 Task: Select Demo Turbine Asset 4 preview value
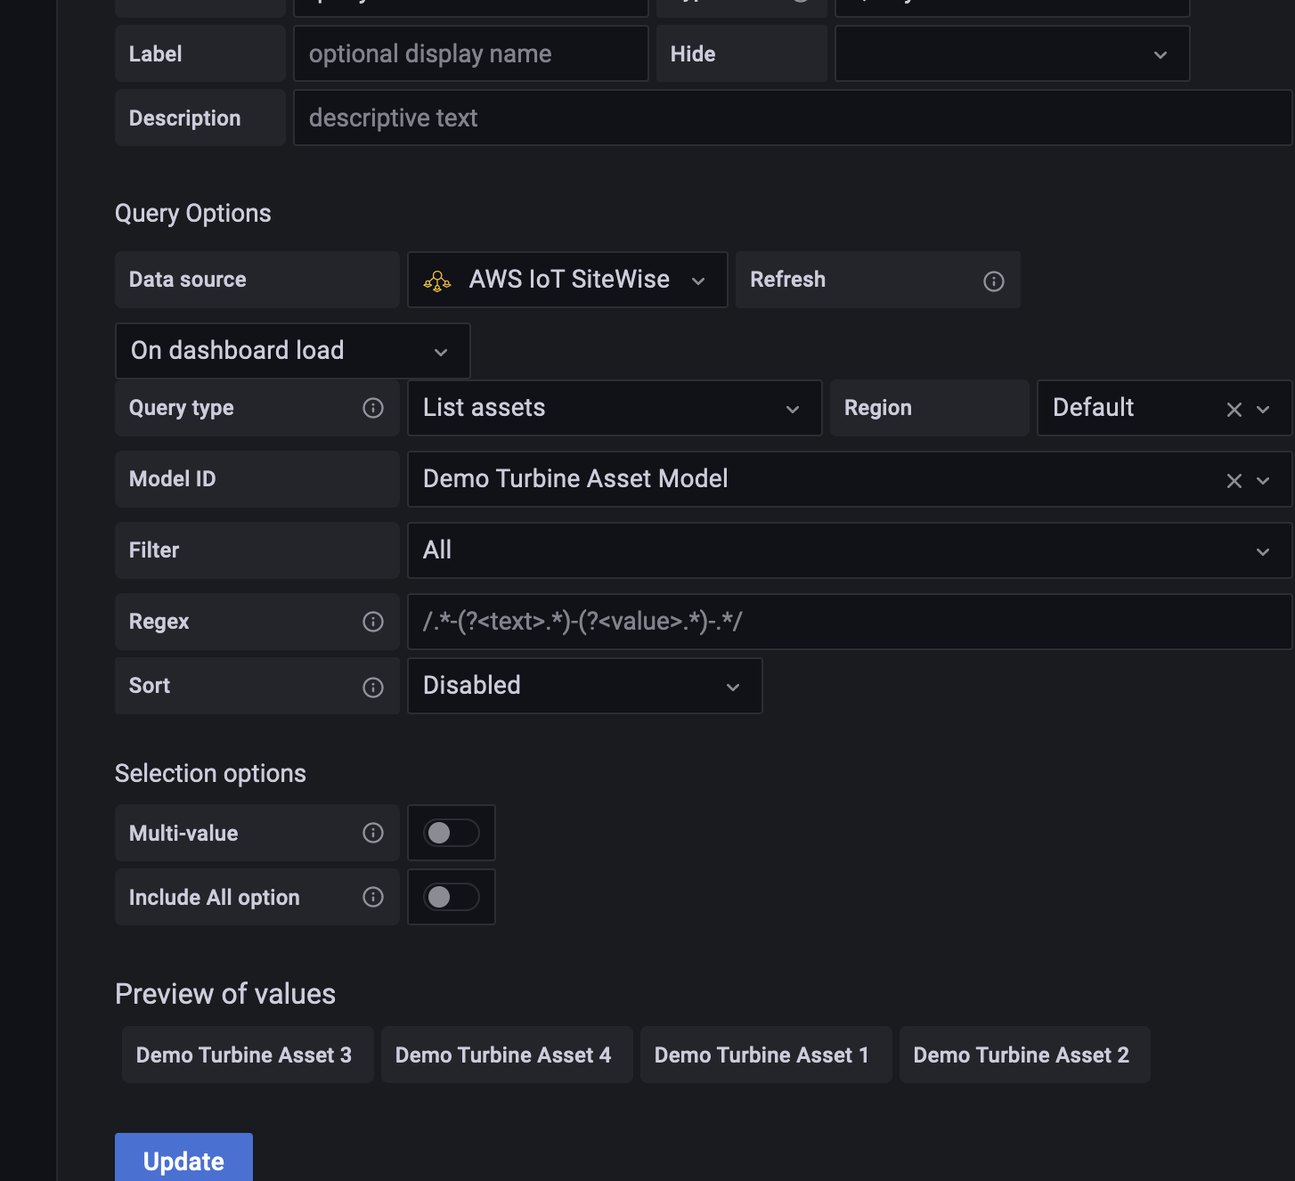[506, 1055]
